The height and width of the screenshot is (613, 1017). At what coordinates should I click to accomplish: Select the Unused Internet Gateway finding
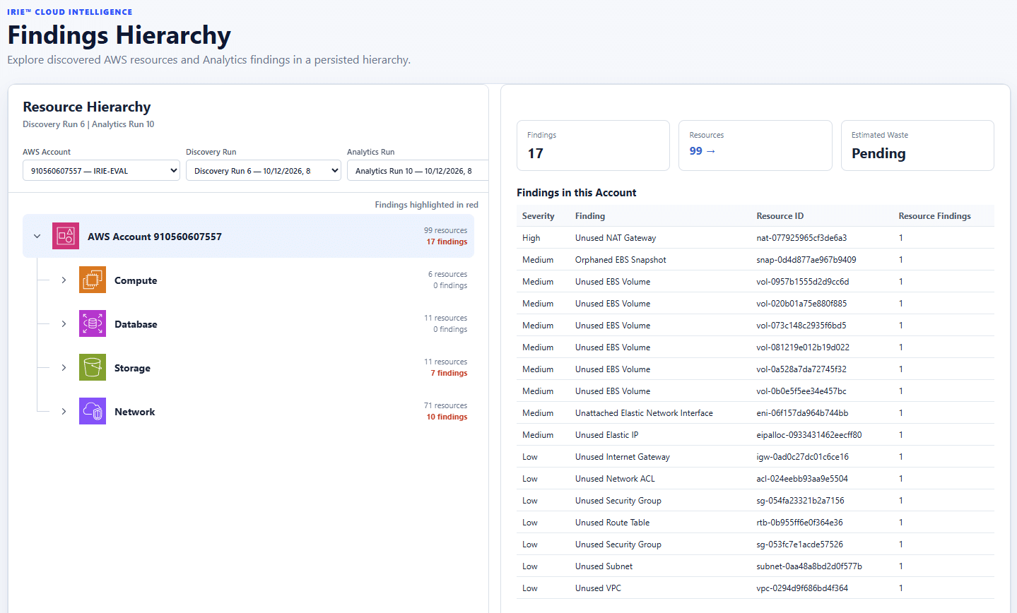(x=755, y=457)
